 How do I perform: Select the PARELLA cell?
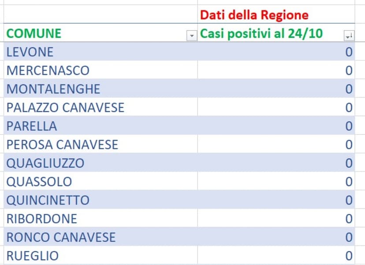pyautogui.click(x=32, y=126)
